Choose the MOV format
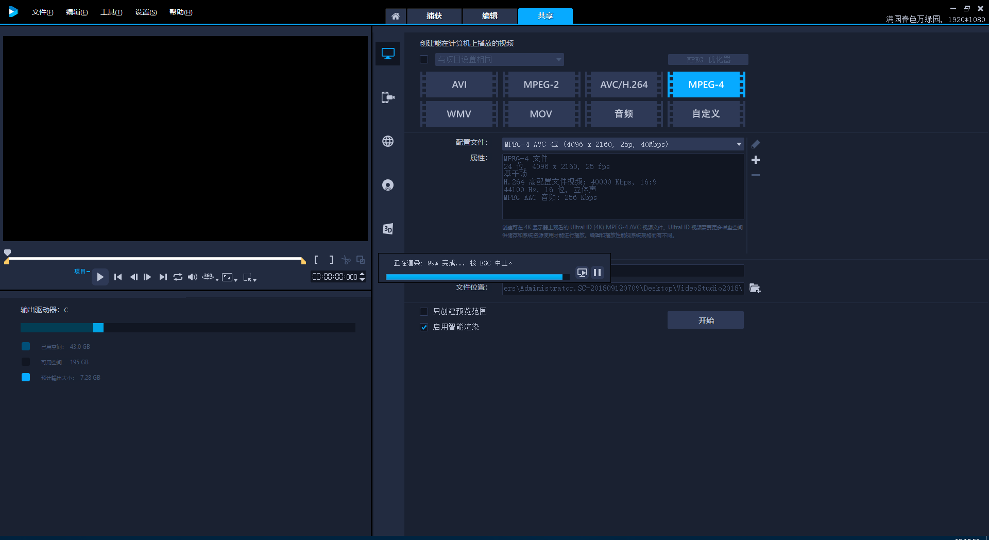 click(541, 114)
